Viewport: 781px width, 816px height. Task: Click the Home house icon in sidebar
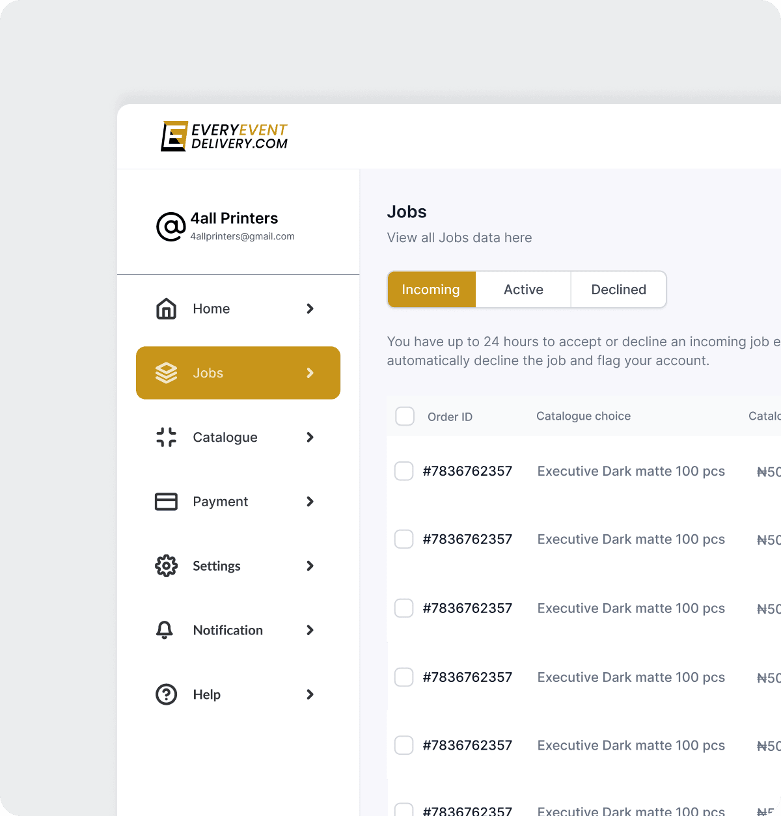coord(166,308)
